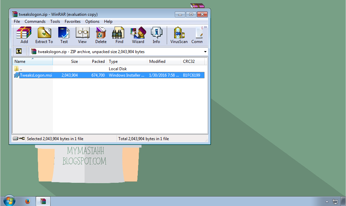This screenshot has width=346, height=206.
Task: Open the View file tool
Action: click(82, 35)
